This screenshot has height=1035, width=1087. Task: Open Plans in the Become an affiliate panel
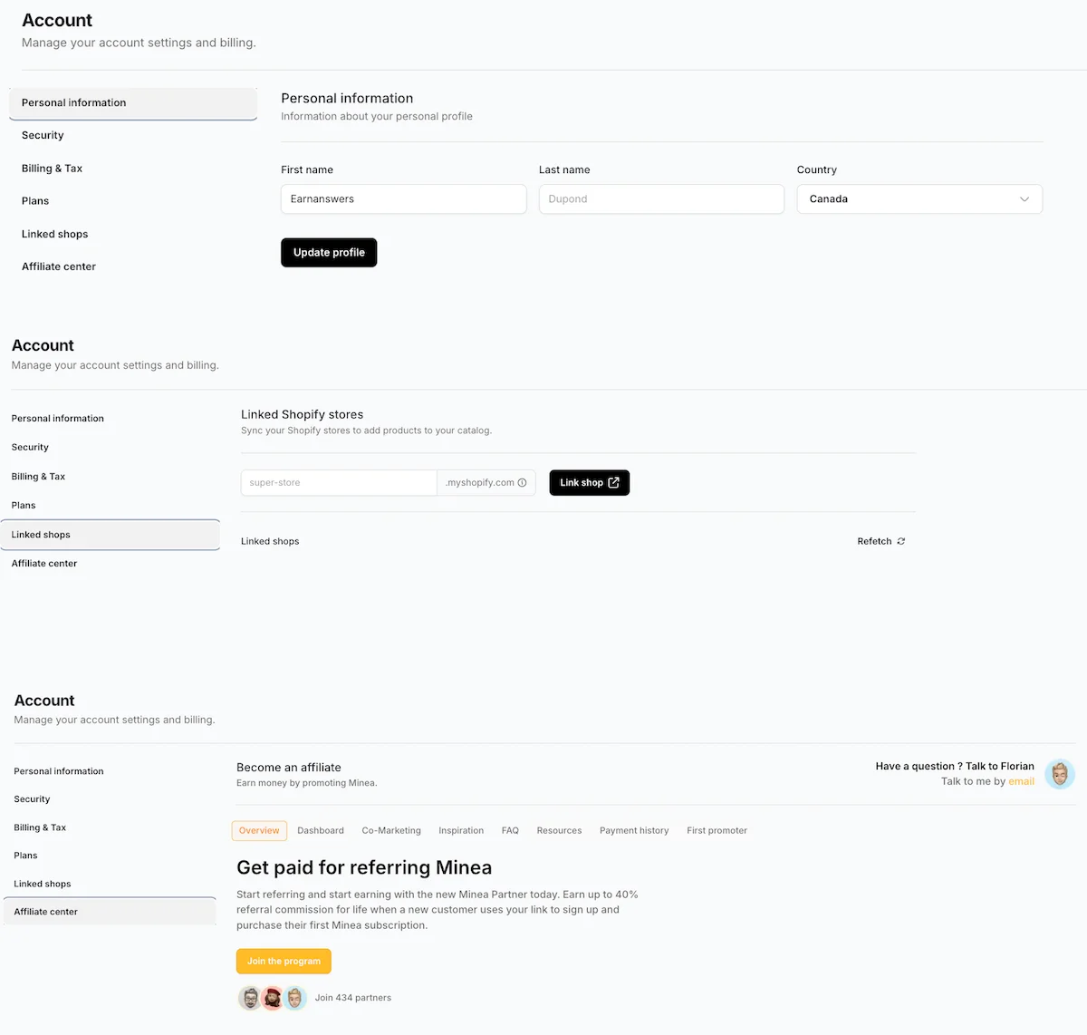[x=25, y=856]
